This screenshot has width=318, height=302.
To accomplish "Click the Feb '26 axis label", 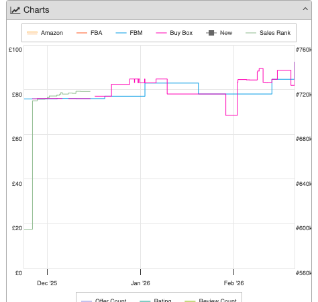I will [233, 283].
